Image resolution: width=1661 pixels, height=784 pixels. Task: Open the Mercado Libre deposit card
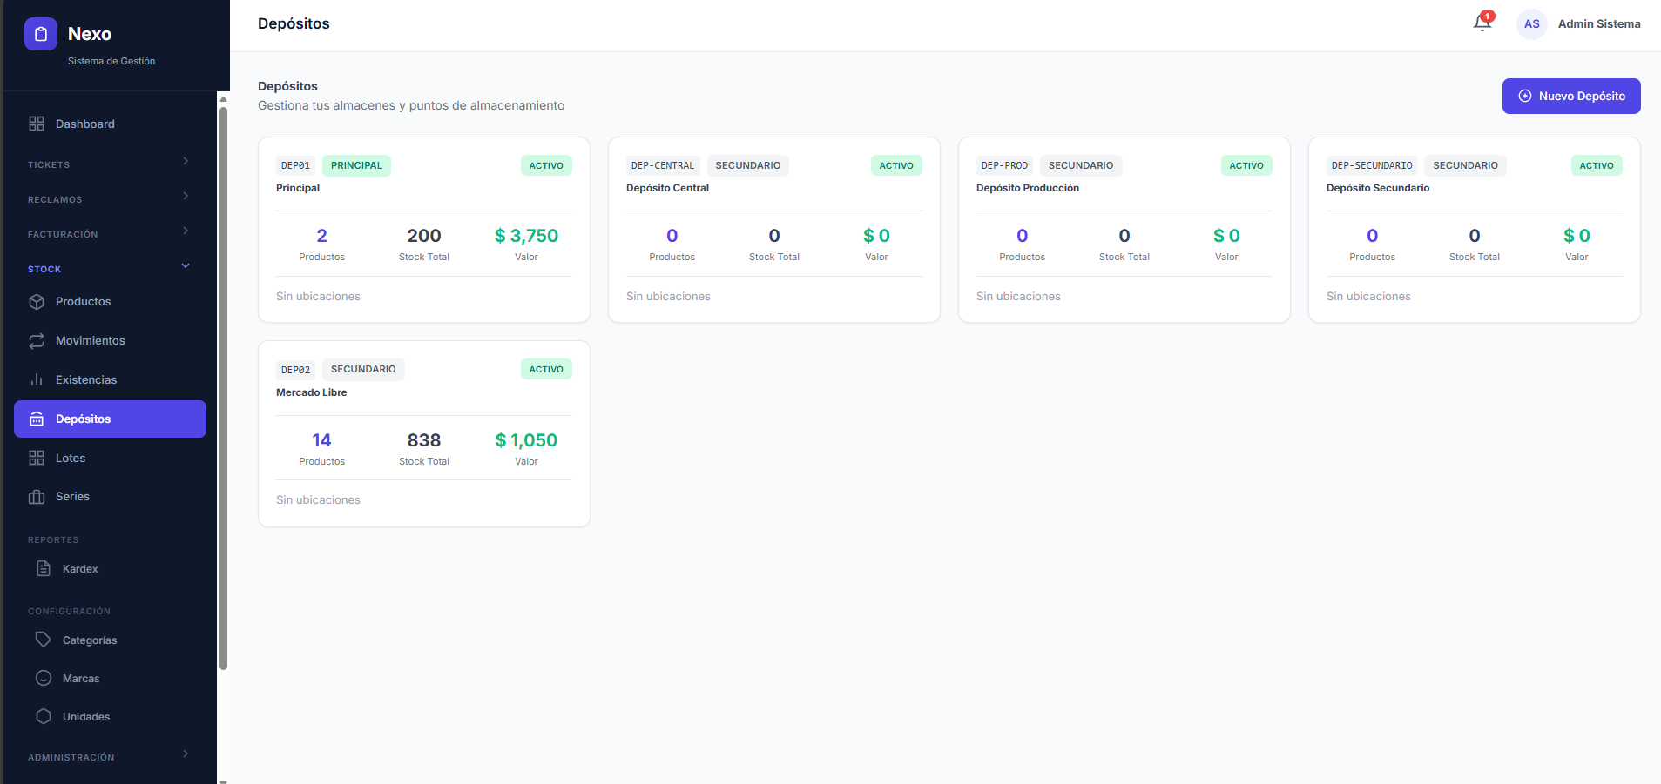tap(312, 392)
